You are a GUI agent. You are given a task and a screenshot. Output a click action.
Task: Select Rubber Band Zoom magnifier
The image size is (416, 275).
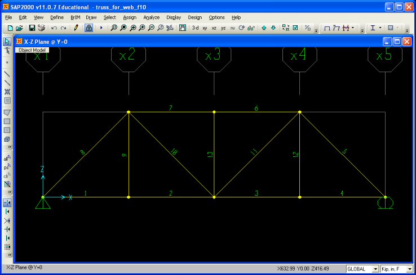114,28
